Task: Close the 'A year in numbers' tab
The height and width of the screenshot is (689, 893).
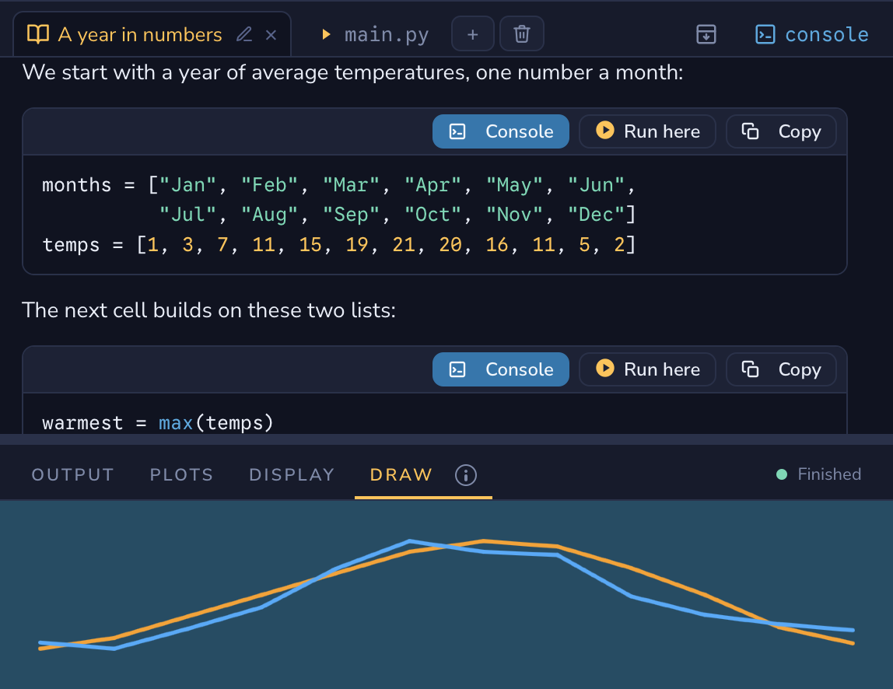Action: [x=271, y=35]
